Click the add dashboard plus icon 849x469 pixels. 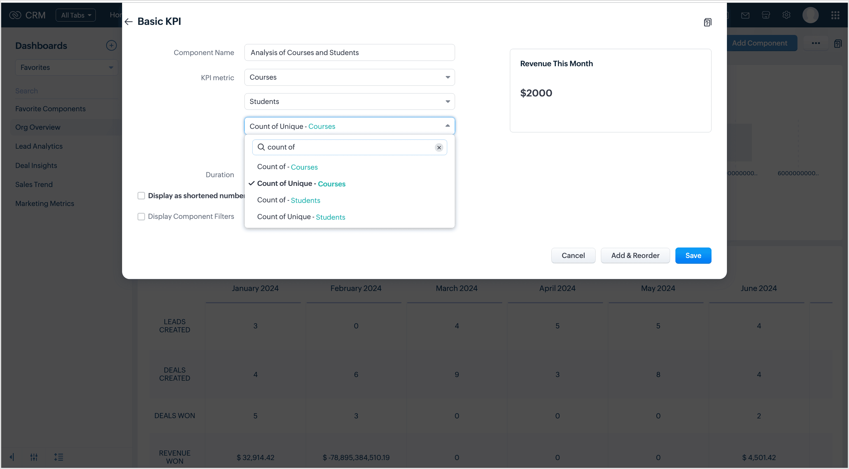111,45
